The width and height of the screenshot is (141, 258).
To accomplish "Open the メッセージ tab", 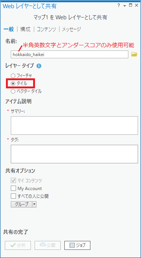I will [71, 29].
